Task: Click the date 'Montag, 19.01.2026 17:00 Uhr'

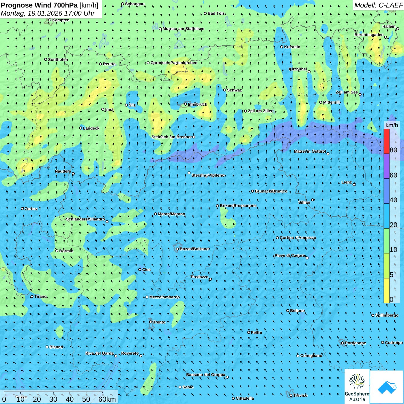Action: pos(48,13)
